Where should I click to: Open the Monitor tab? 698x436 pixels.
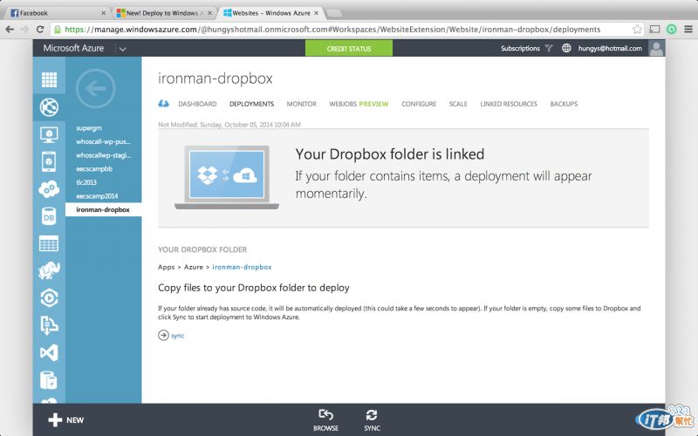(x=301, y=104)
